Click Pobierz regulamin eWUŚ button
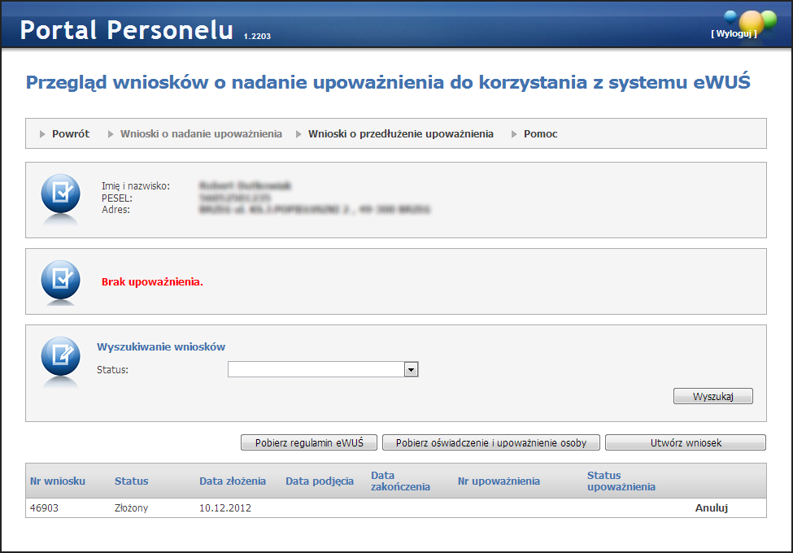This screenshot has height=553, width=793. point(309,443)
